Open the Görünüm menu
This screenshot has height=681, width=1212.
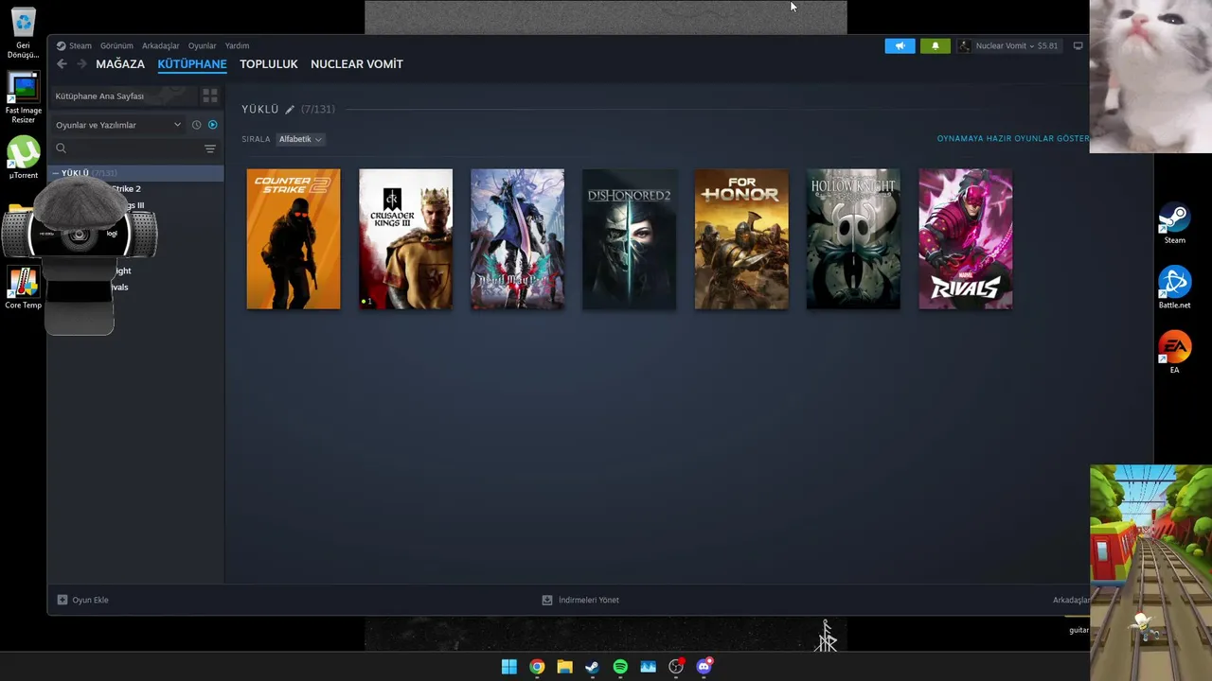tap(116, 45)
